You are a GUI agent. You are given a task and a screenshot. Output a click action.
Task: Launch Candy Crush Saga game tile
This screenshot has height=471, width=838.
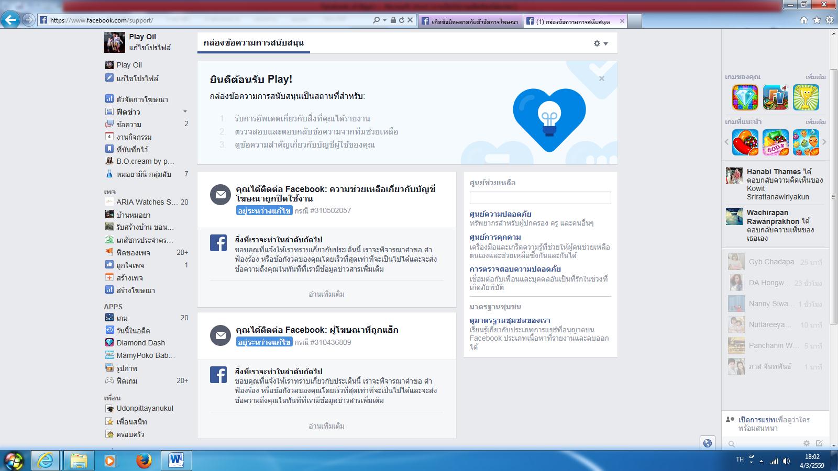[745, 142]
